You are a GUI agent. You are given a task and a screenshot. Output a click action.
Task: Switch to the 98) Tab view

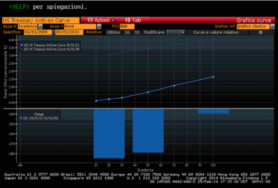coord(133,20)
